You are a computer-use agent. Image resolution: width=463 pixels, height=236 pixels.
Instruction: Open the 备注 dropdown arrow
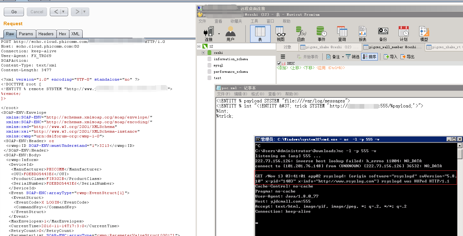[x=343, y=57]
